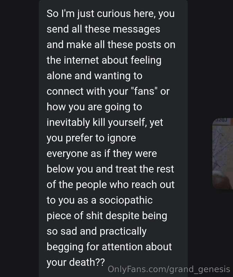The image size is (233, 277).
Task: Click the word "alone" in the message
Action: 59,76
